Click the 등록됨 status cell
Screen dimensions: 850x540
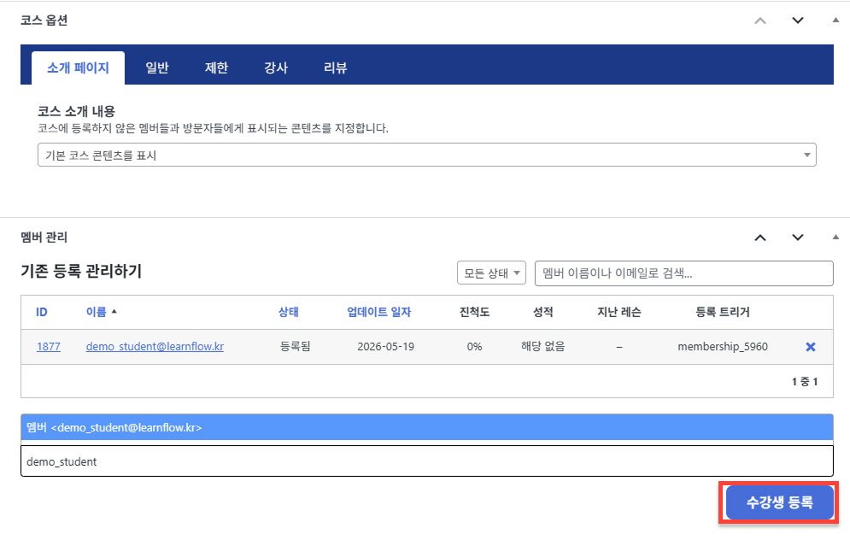[x=295, y=346]
